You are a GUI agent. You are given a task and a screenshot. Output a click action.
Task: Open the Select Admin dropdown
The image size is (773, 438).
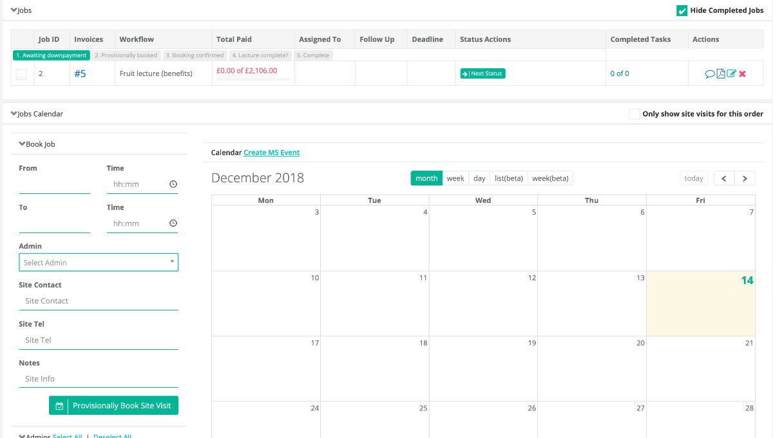click(99, 263)
